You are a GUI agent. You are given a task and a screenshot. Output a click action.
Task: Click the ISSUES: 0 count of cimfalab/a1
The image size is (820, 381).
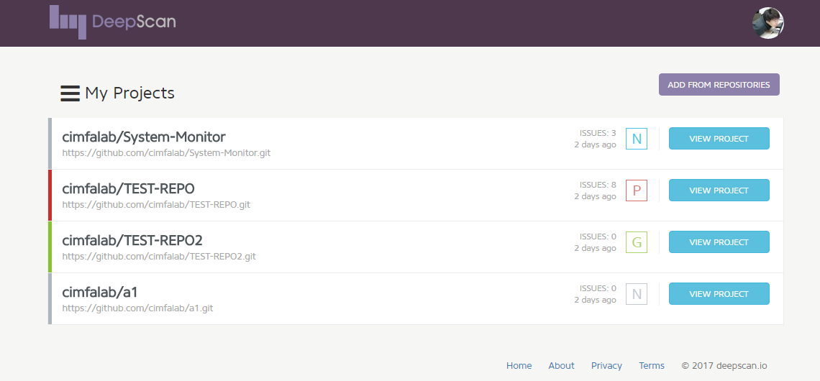click(598, 288)
